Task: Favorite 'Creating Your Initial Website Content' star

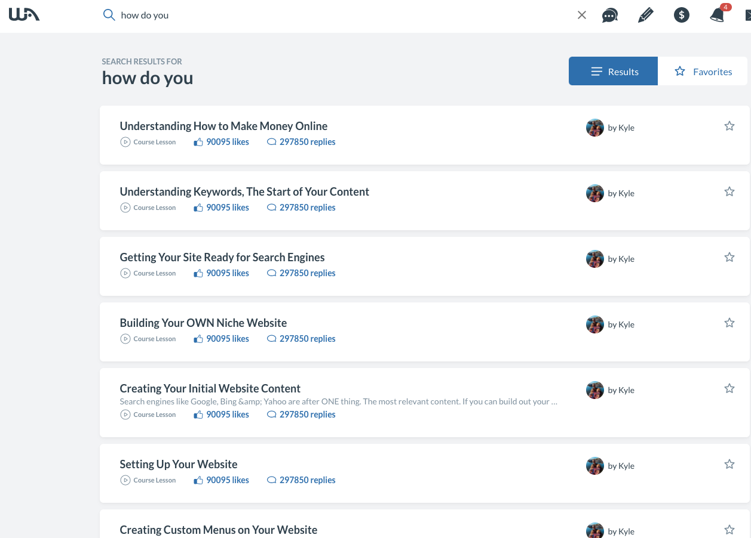Action: [x=729, y=388]
